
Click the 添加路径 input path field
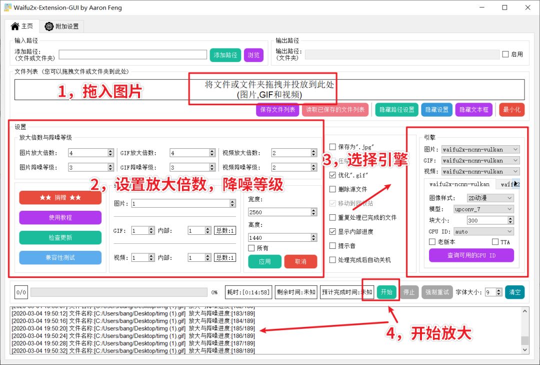tap(132, 55)
